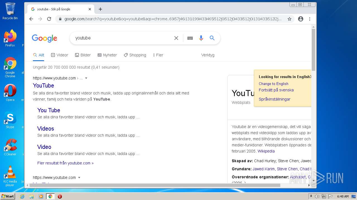Open the file explorer taskbar icon
Image resolution: width=357 pixels, height=200 pixels.
[32, 196]
